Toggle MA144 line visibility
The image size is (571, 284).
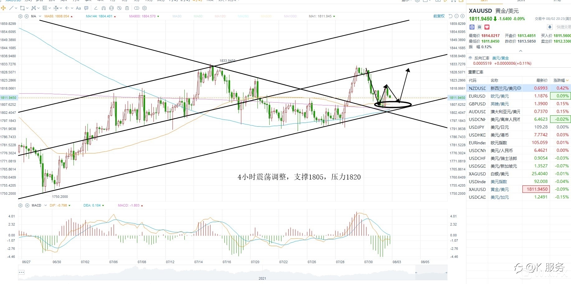101,16
